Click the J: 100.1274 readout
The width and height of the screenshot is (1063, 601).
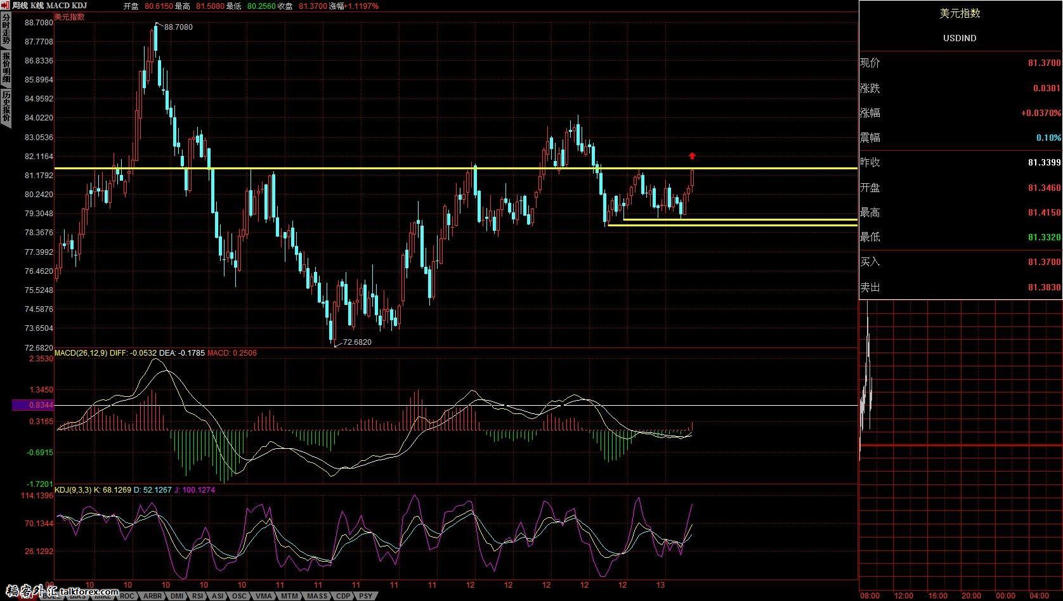[195, 490]
